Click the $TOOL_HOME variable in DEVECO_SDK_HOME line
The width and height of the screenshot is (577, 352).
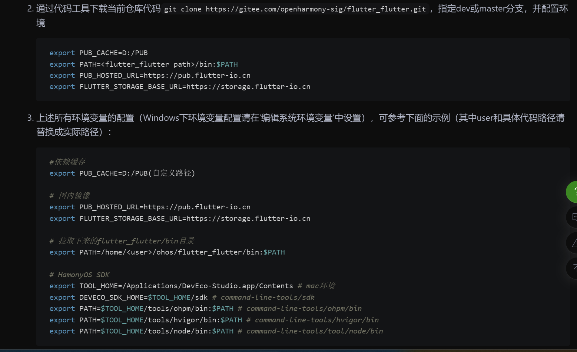coord(170,297)
